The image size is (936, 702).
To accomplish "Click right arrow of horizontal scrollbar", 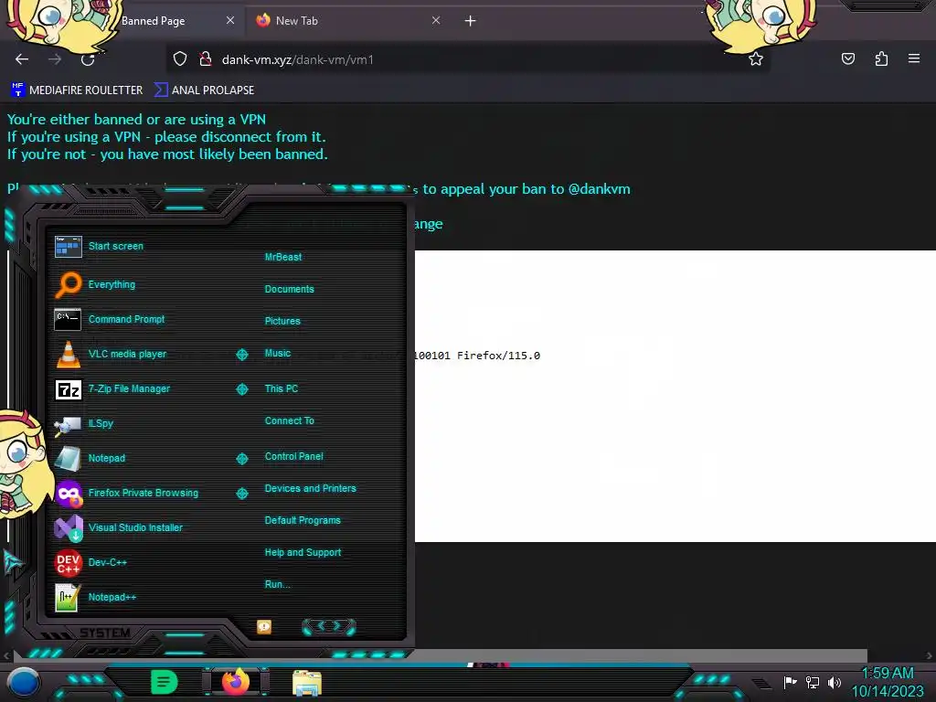I will pyautogui.click(x=930, y=655).
